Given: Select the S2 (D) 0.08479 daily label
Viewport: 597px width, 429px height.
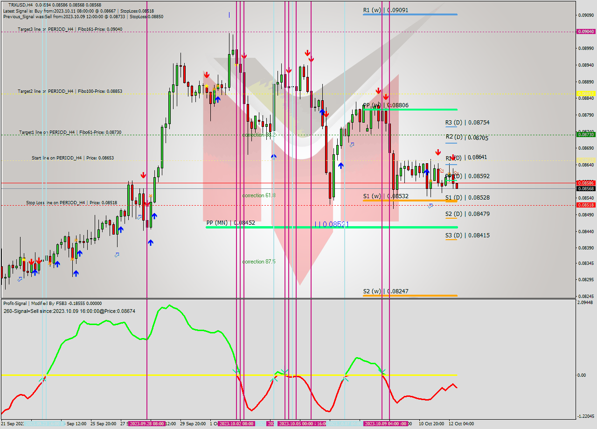Looking at the screenshot, I should pos(467,214).
